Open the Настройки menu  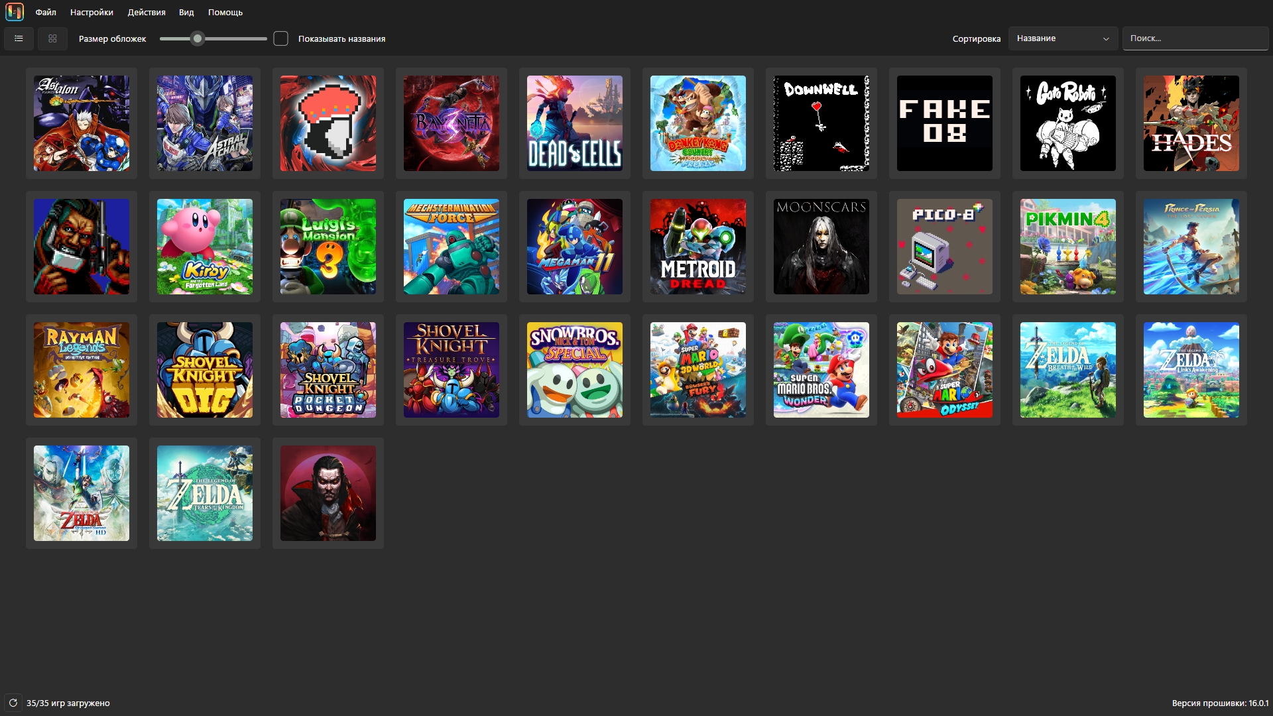91,12
